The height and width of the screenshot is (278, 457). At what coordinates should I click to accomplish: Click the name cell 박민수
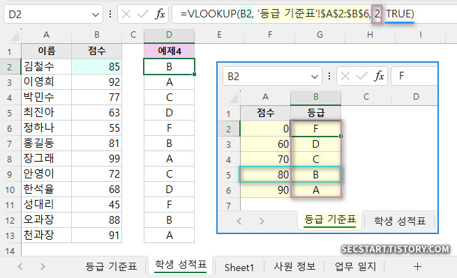[46, 98]
